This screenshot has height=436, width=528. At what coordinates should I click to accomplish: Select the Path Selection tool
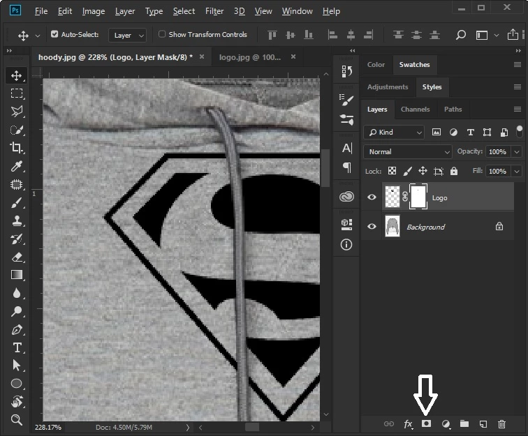click(x=16, y=366)
